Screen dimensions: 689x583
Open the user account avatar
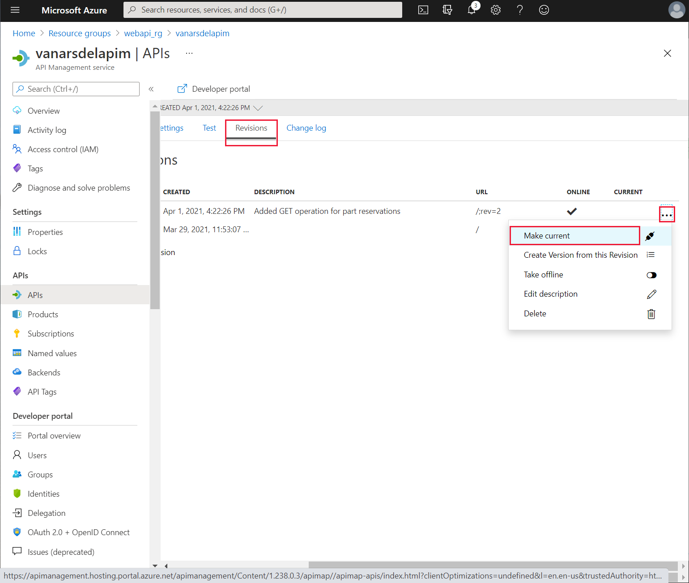click(x=676, y=10)
